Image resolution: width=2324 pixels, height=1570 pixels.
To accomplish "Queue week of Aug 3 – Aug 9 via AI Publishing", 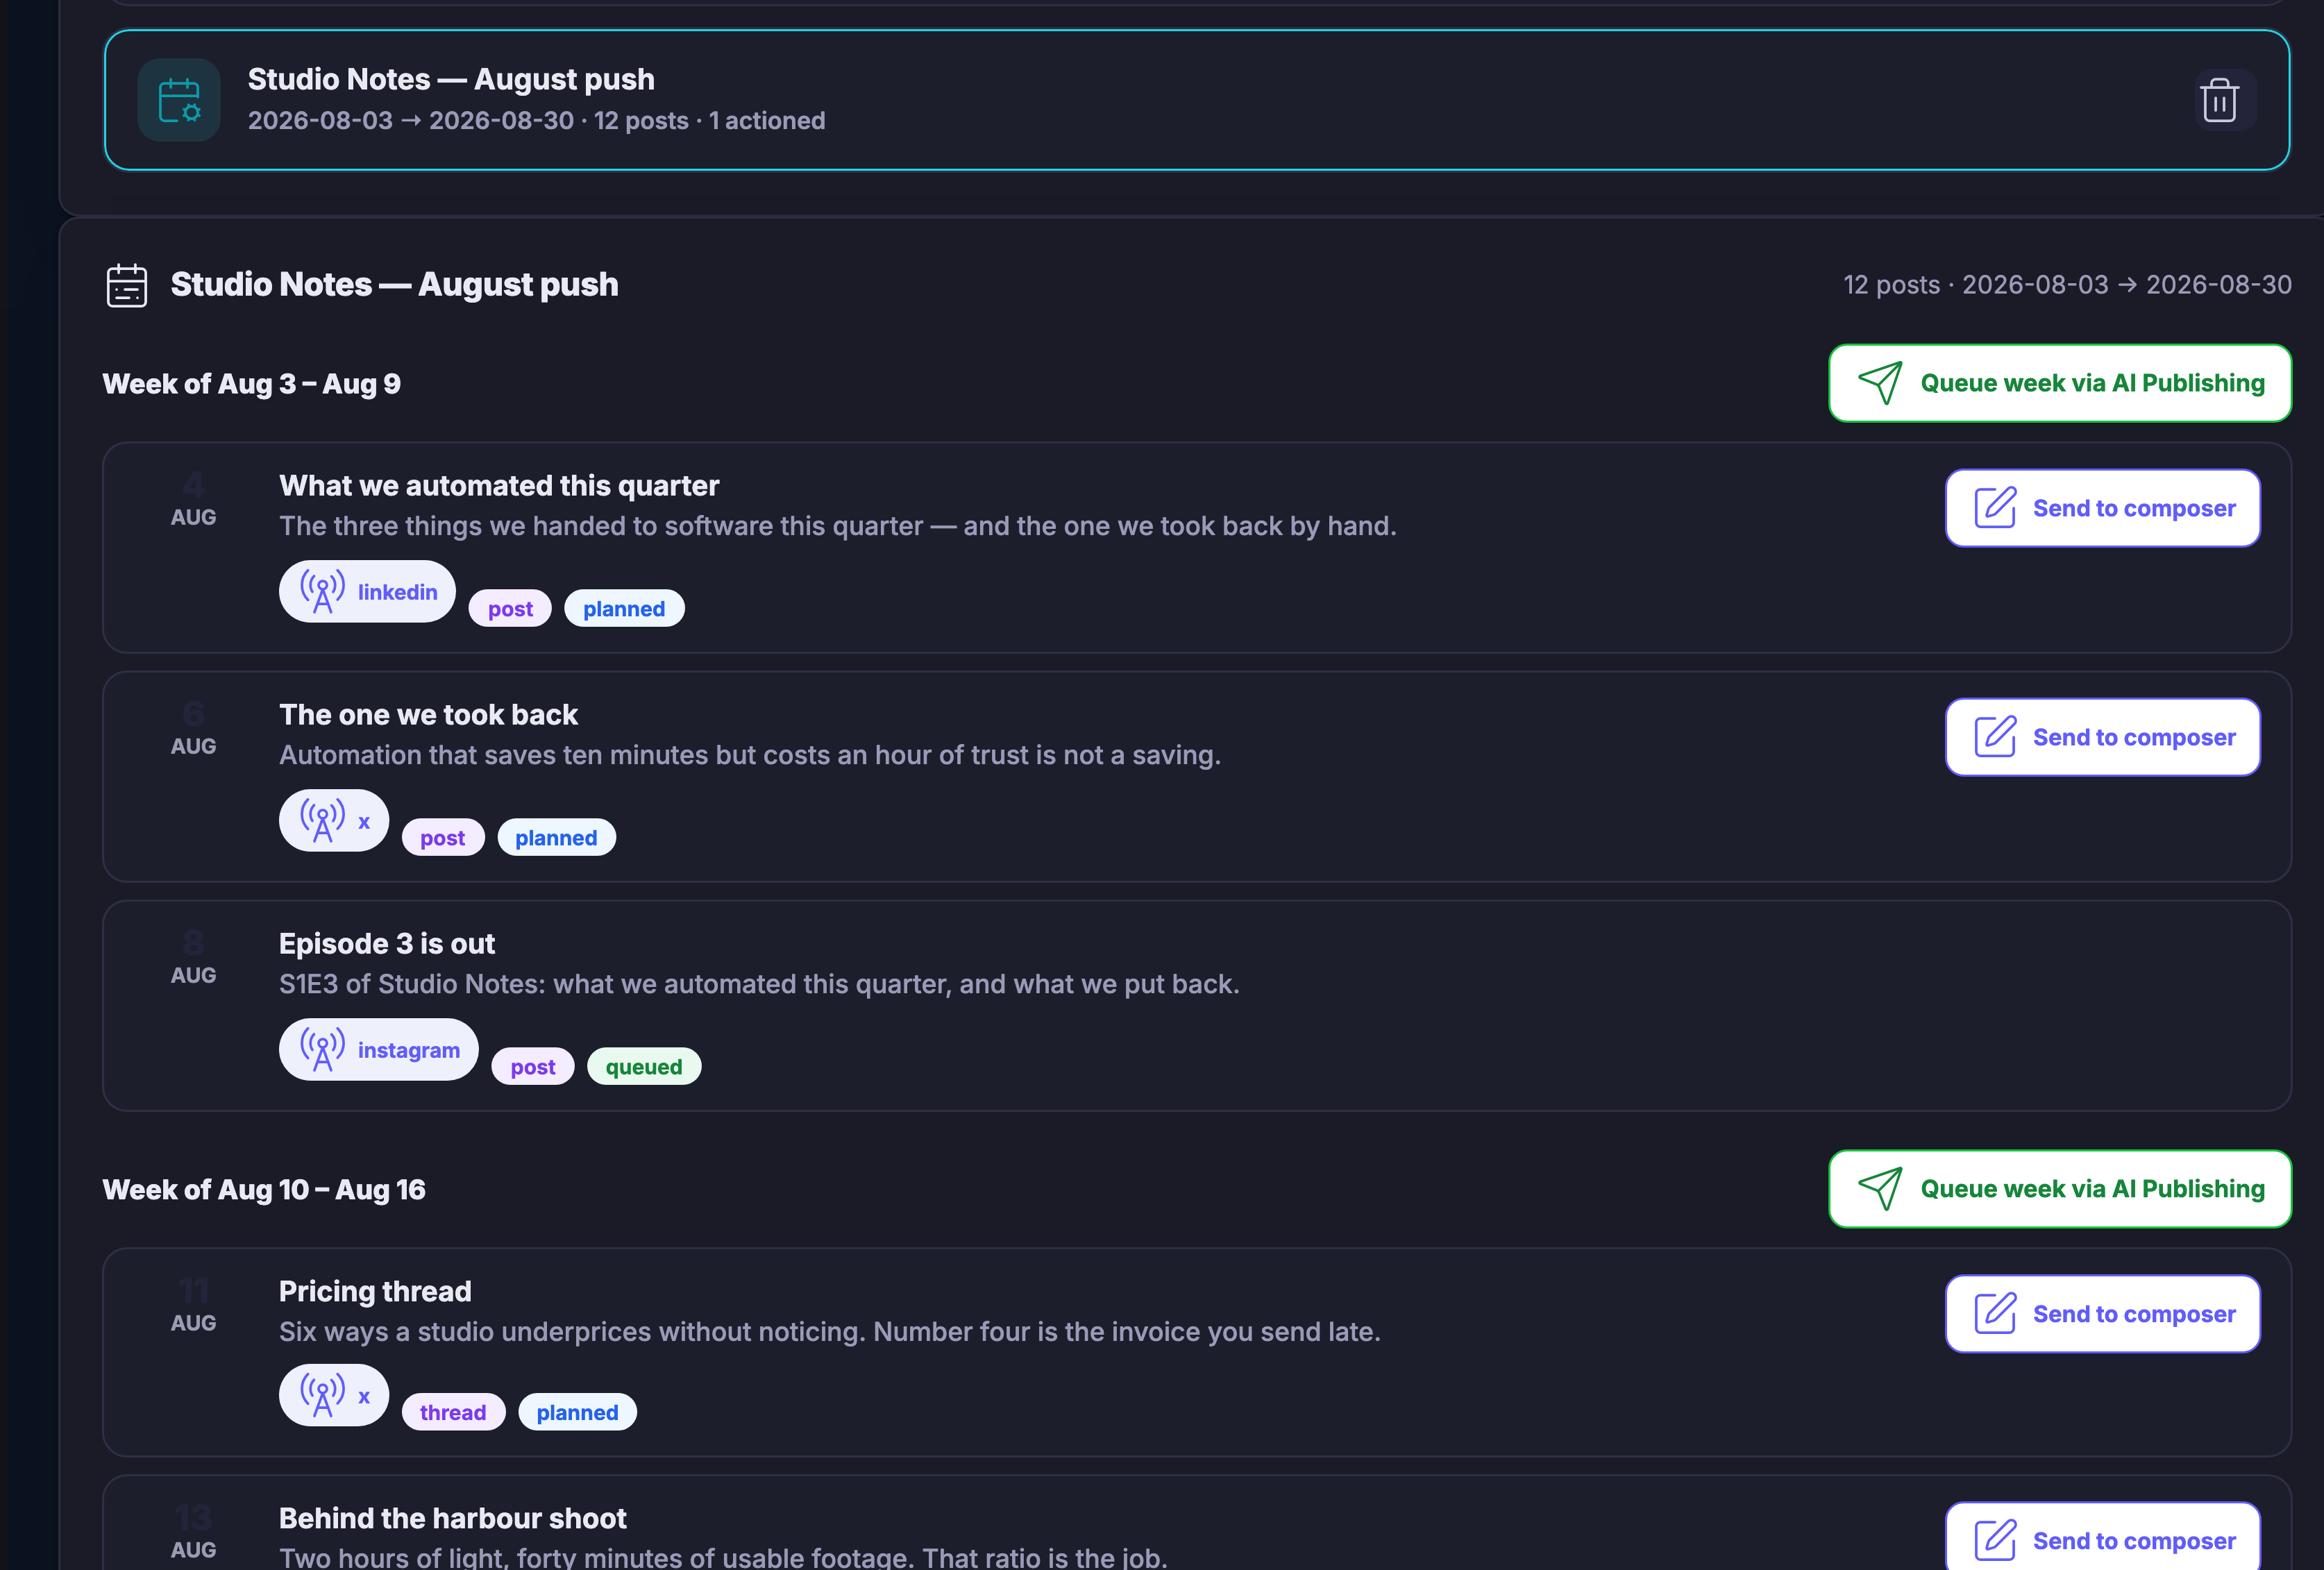I will [x=2060, y=384].
